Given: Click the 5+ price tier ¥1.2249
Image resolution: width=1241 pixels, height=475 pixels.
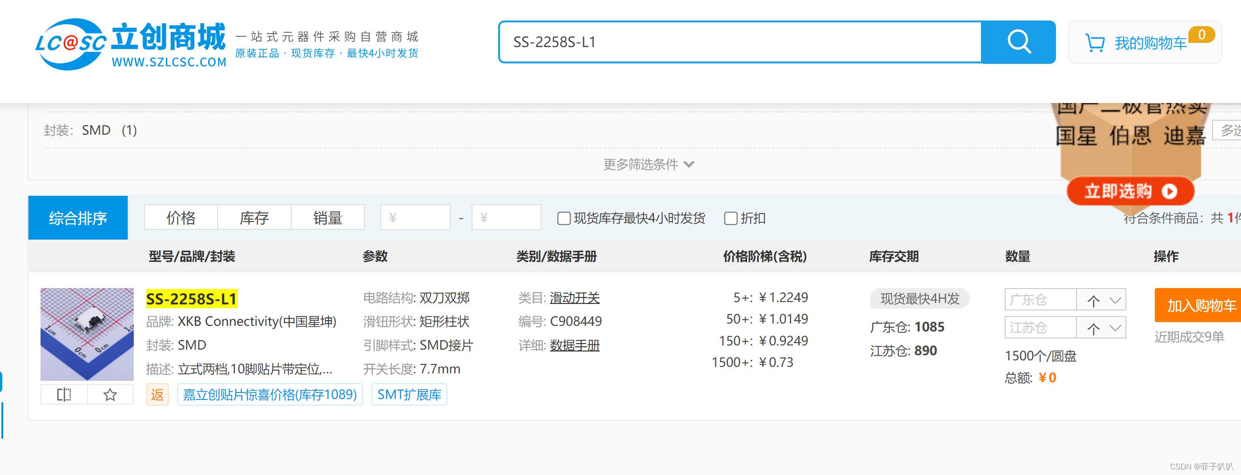Looking at the screenshot, I should click(x=770, y=297).
